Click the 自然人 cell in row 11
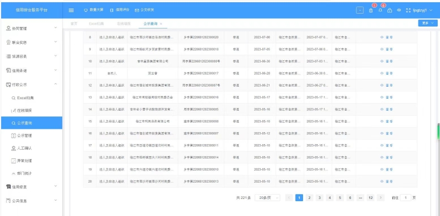 pyautogui.click(x=112, y=73)
